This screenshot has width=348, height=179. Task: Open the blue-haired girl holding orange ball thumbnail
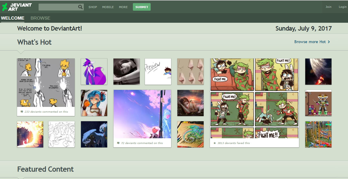click(94, 103)
